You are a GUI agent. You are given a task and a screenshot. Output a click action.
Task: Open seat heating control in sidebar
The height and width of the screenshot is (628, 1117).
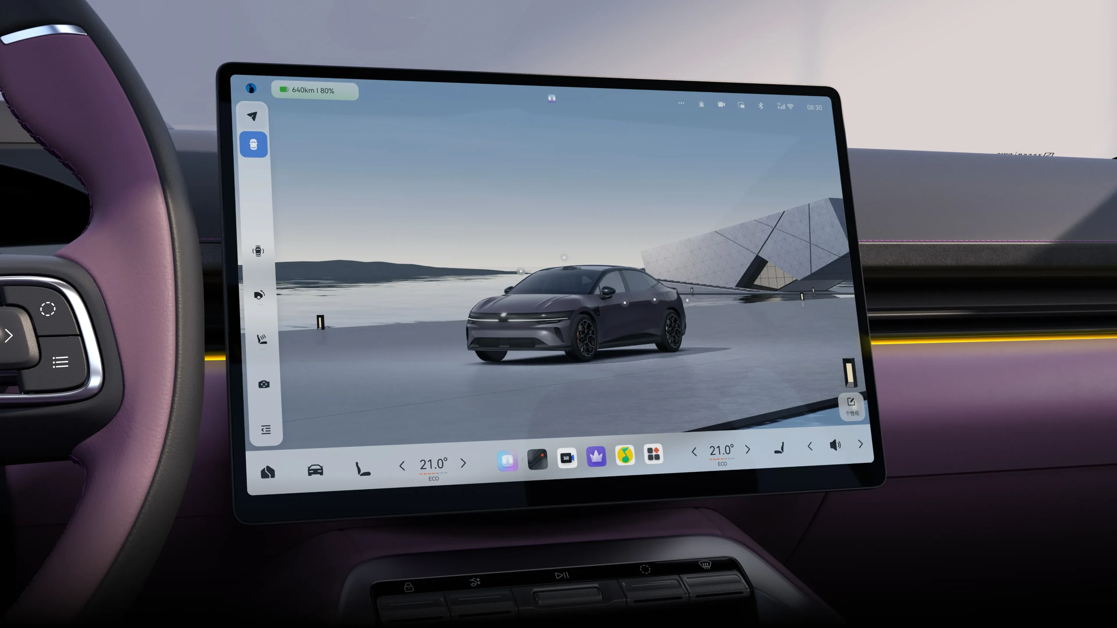262,339
